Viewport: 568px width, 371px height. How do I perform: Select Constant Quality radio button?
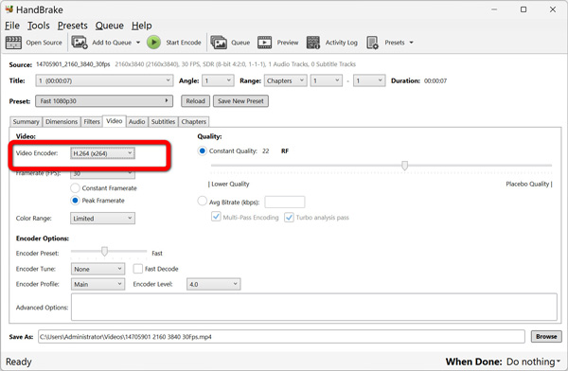coord(203,150)
